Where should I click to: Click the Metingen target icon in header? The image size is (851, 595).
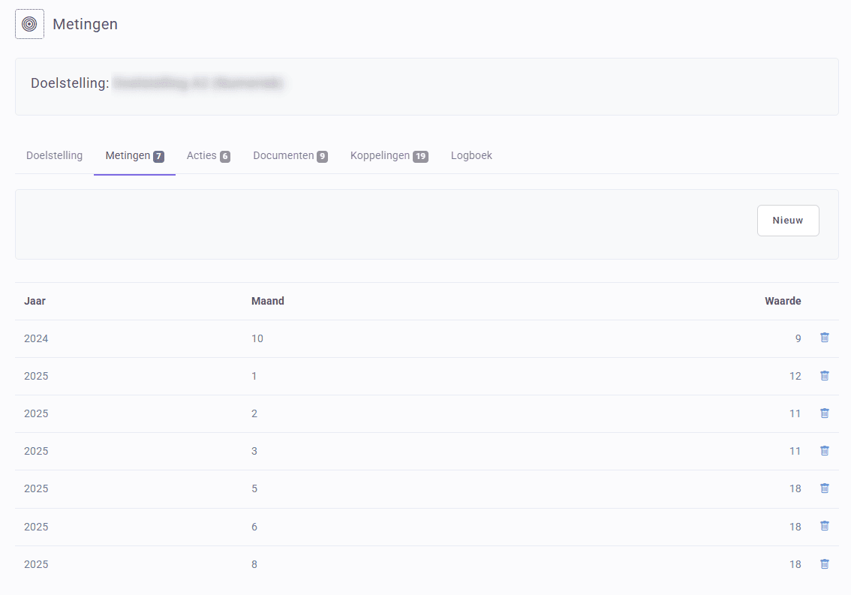(29, 24)
